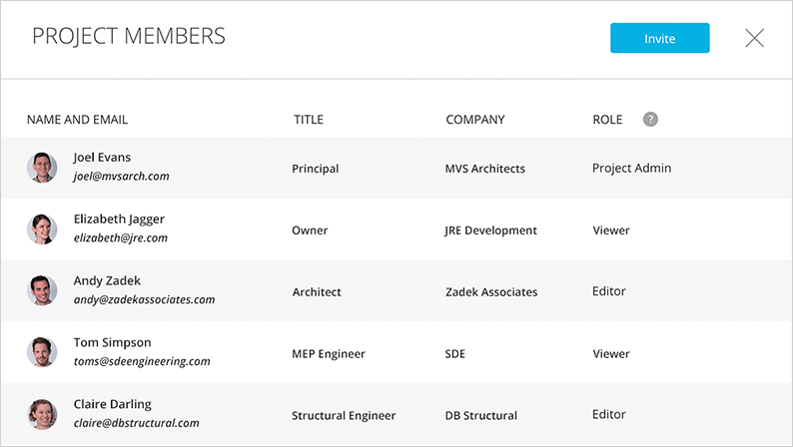Click Claire Darling's profile avatar
The width and height of the screenshot is (793, 447).
pos(42,414)
